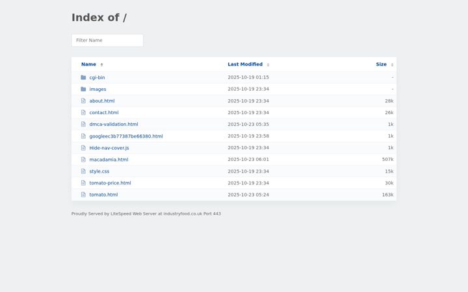Click the 163k size of tomato.html
This screenshot has width=468, height=292.
click(x=387, y=195)
